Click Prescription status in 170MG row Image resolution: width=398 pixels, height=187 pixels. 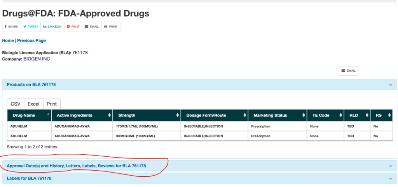coord(261,126)
